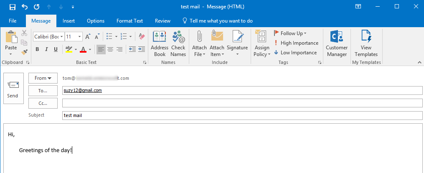Image resolution: width=424 pixels, height=173 pixels.
Task: Click the Check Names icon
Action: point(178,43)
